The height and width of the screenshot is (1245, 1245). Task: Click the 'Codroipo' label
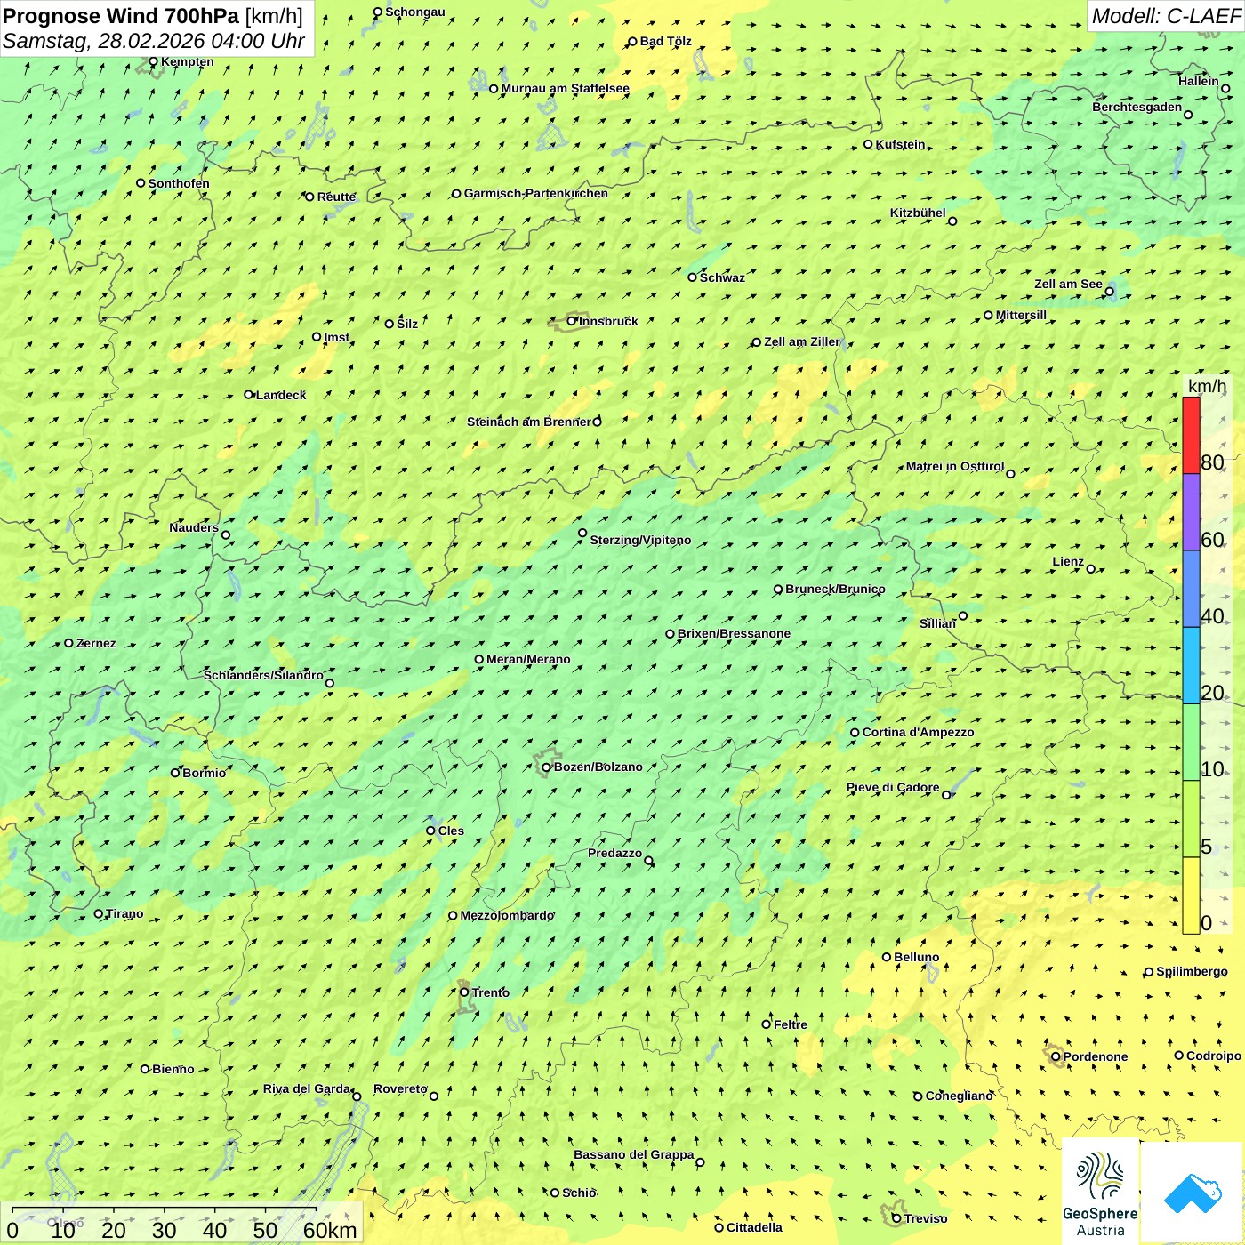pyautogui.click(x=1214, y=1056)
